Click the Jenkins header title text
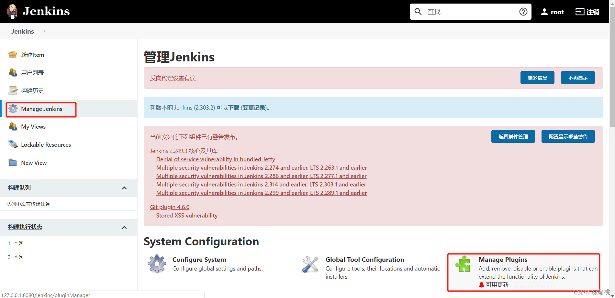615x298 pixels. (46, 11)
